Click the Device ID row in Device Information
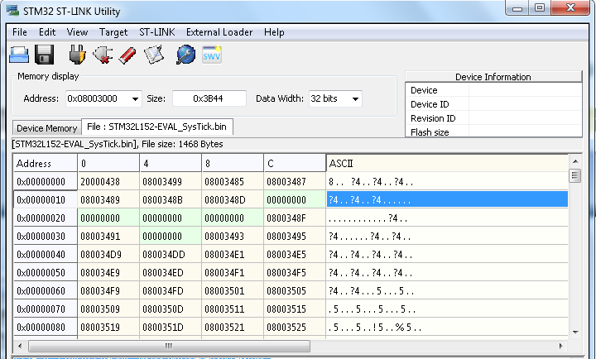The image size is (596, 359). click(x=493, y=104)
